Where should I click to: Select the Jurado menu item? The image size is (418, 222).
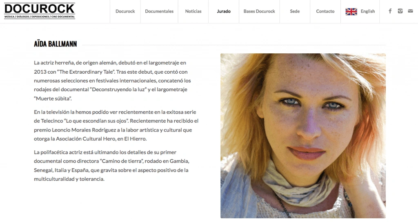coord(224,11)
